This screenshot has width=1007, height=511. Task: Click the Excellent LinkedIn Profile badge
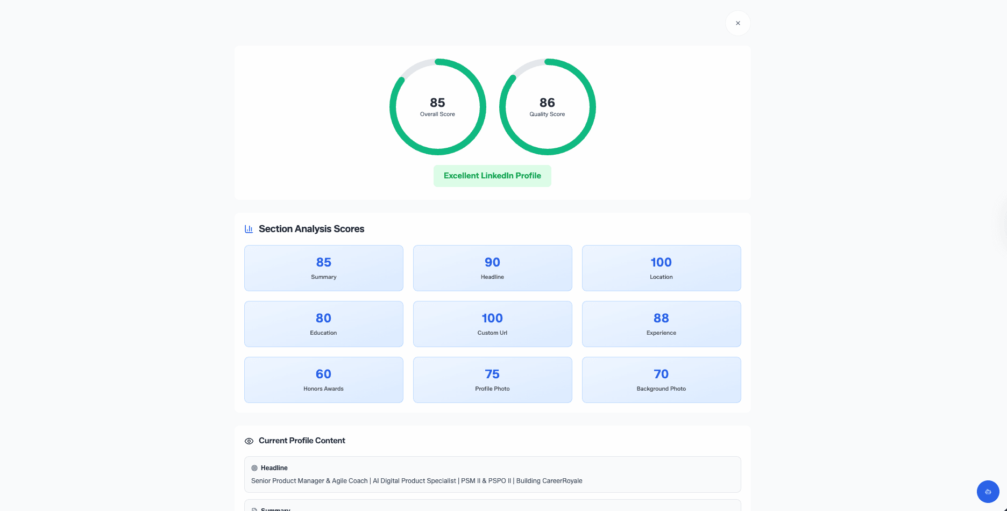click(x=492, y=176)
